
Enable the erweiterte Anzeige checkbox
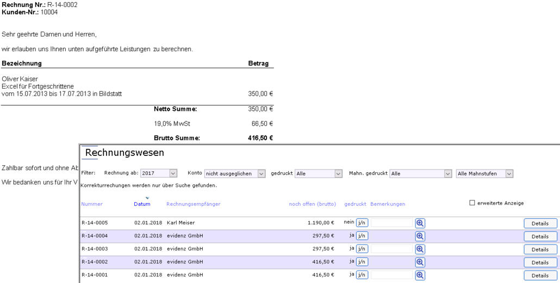(x=472, y=203)
